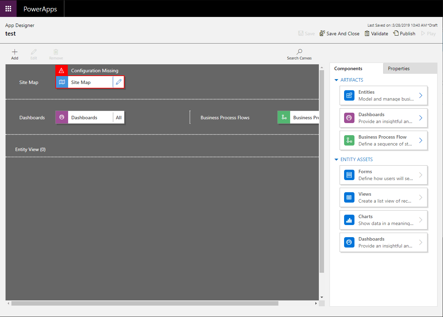
Task: Click the app name 'test'
Action: 10,34
